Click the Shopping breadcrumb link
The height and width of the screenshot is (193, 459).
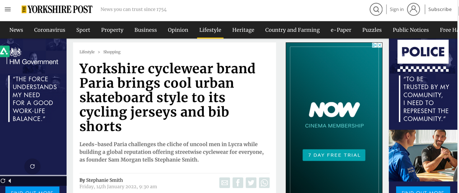(112, 52)
